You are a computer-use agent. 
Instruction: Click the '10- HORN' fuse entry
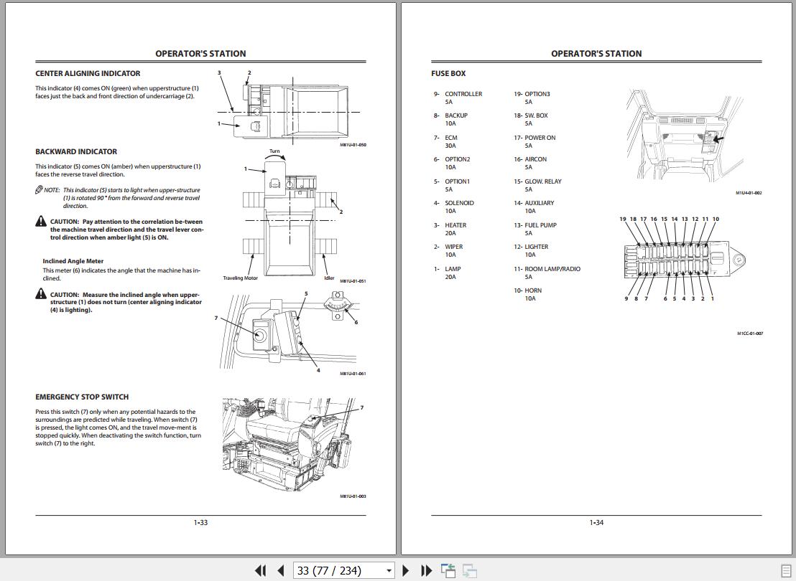point(528,295)
